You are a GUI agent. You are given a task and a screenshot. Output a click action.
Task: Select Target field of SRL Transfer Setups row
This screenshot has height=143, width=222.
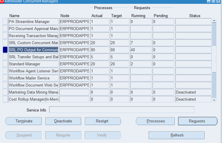(x=120, y=57)
